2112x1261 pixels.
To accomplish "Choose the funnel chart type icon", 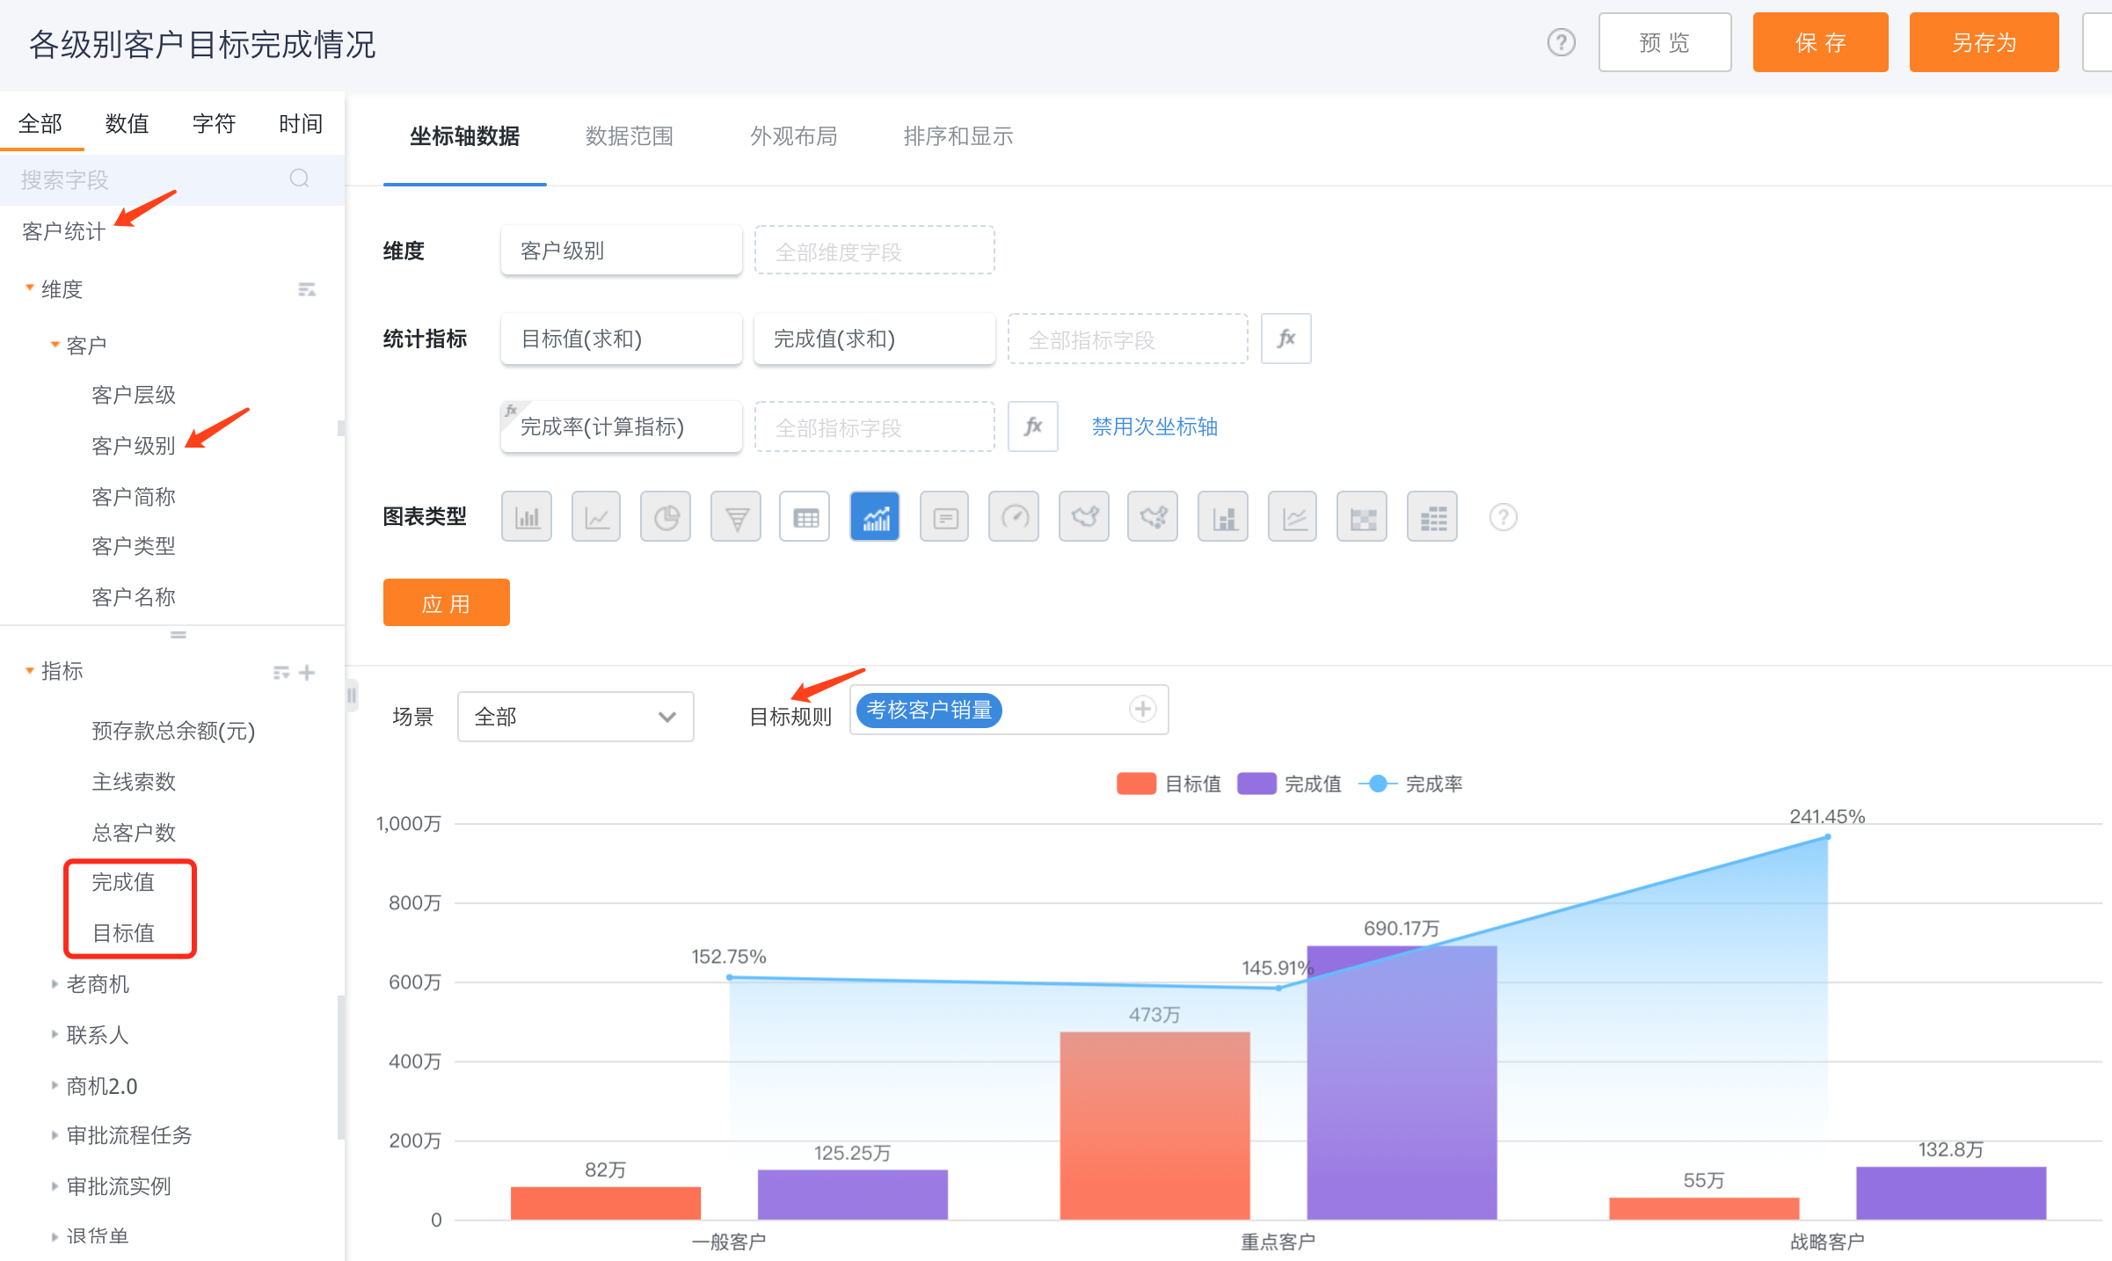I will click(736, 517).
